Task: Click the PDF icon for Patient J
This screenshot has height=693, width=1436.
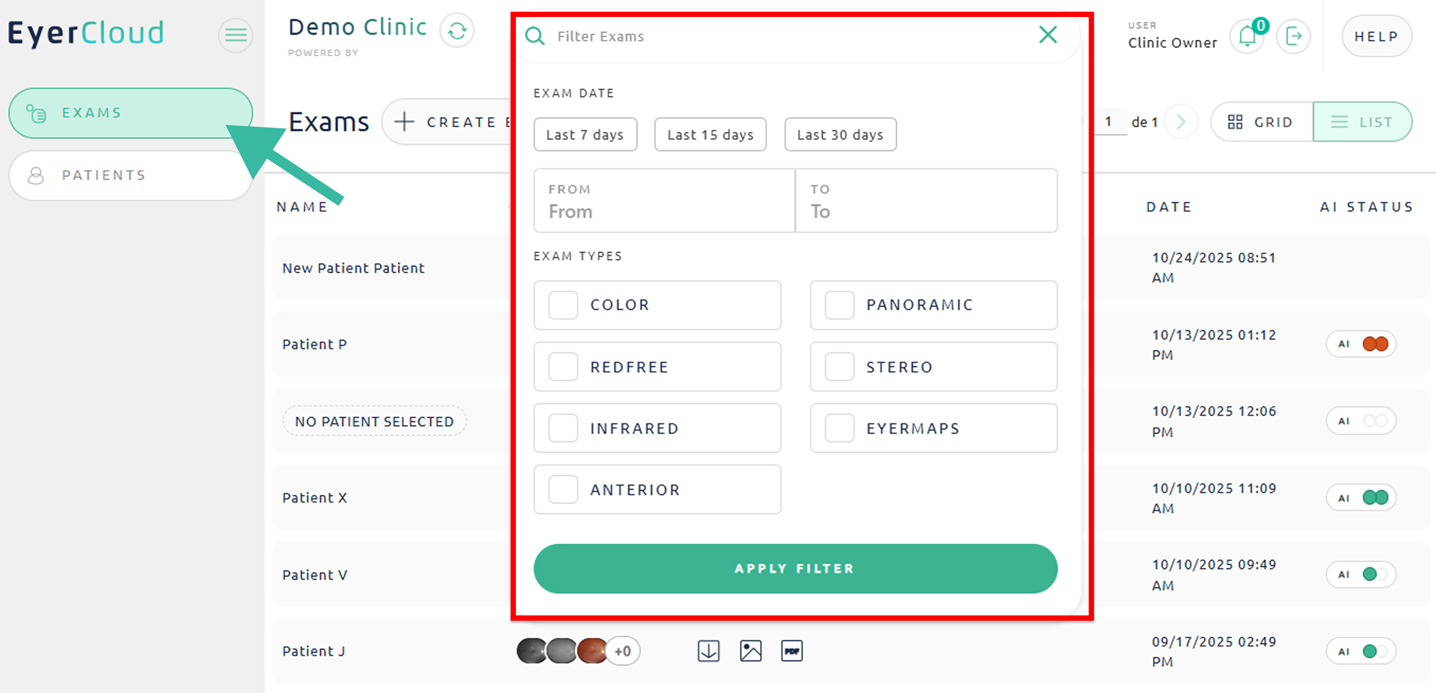Action: [791, 650]
